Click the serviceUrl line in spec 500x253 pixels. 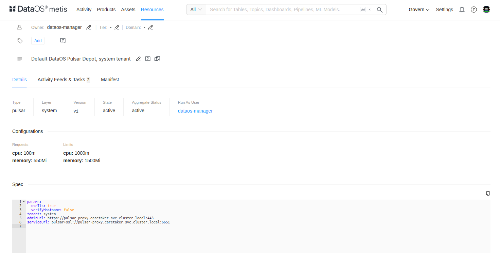[x=99, y=222]
